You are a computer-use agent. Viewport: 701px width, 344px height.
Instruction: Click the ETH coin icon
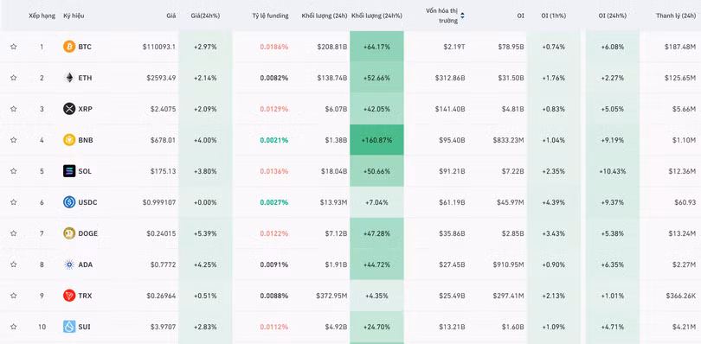(69, 78)
